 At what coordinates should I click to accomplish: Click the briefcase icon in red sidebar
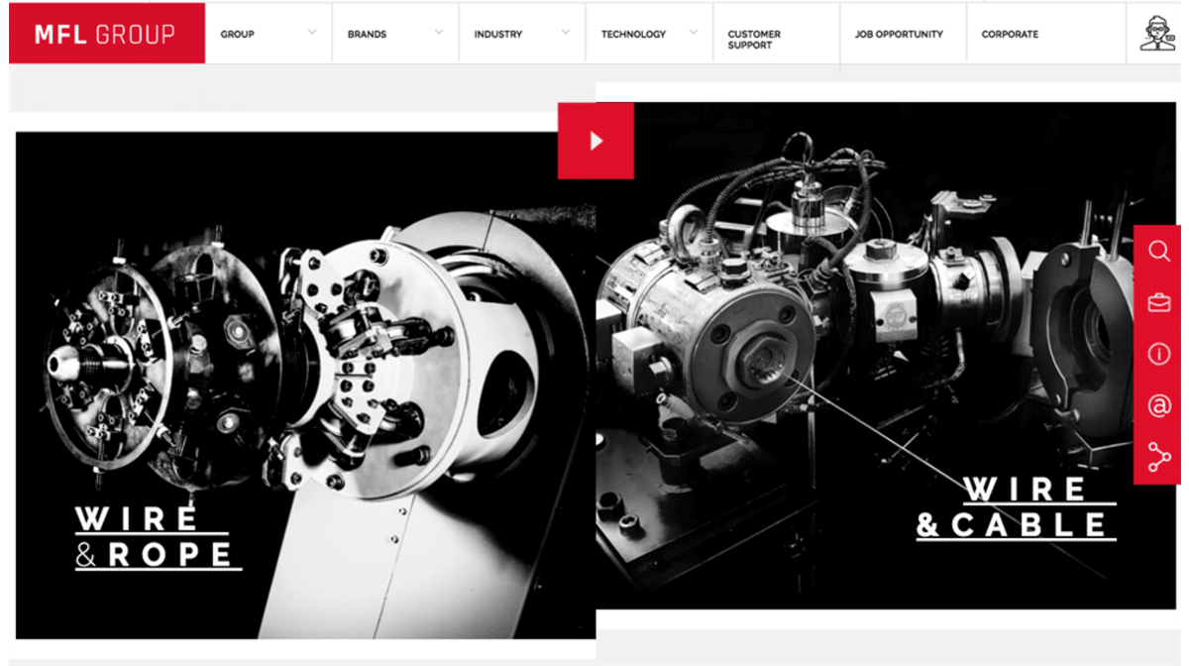[x=1159, y=303]
